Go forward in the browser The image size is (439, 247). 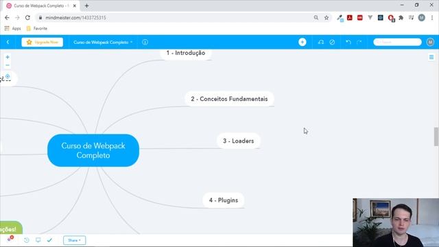(17, 18)
